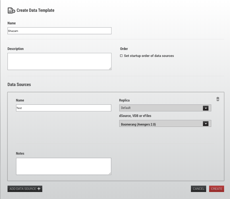Click the red Create button
This screenshot has height=199, width=230.
click(216, 189)
